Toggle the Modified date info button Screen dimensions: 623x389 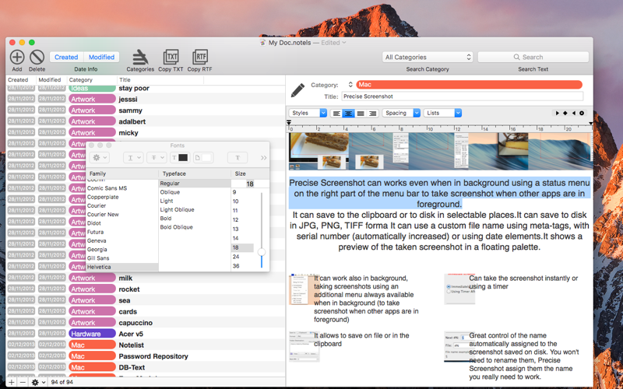101,57
